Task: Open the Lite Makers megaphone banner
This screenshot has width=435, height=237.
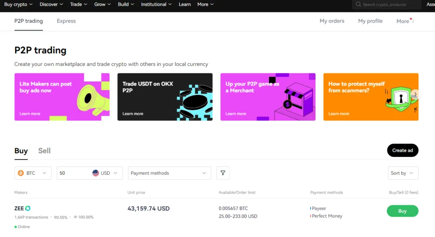Action: tap(62, 97)
